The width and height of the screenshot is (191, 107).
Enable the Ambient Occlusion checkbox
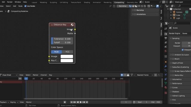coord(173,55)
